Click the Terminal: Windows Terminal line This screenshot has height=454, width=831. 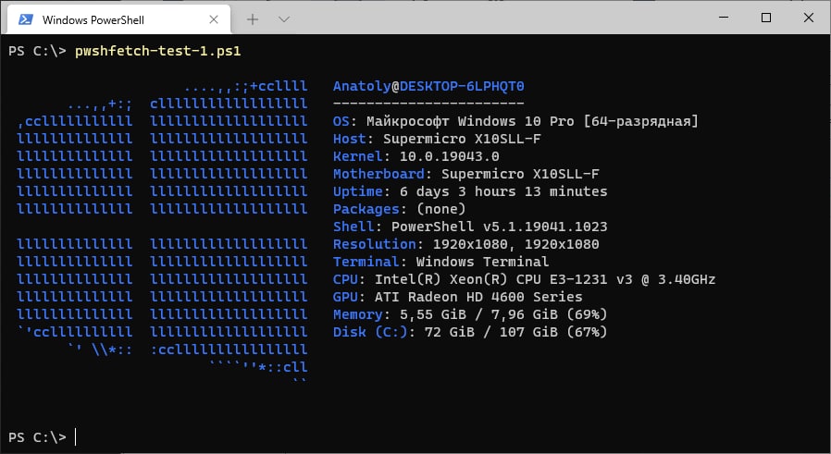440,262
